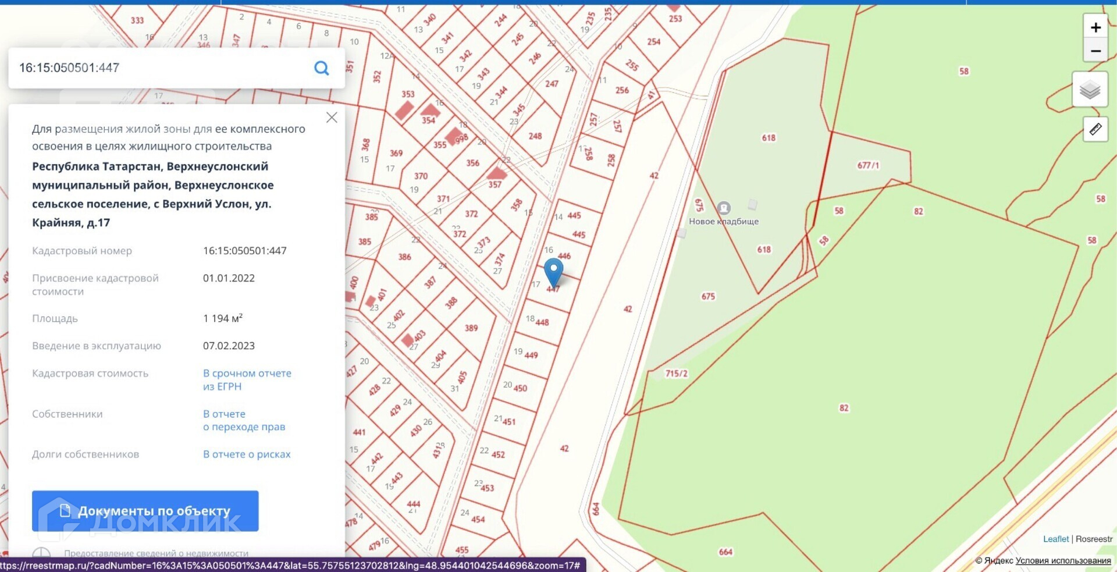This screenshot has height=572, width=1117.
Task: Select parcel 453 on the map
Action: [488, 488]
